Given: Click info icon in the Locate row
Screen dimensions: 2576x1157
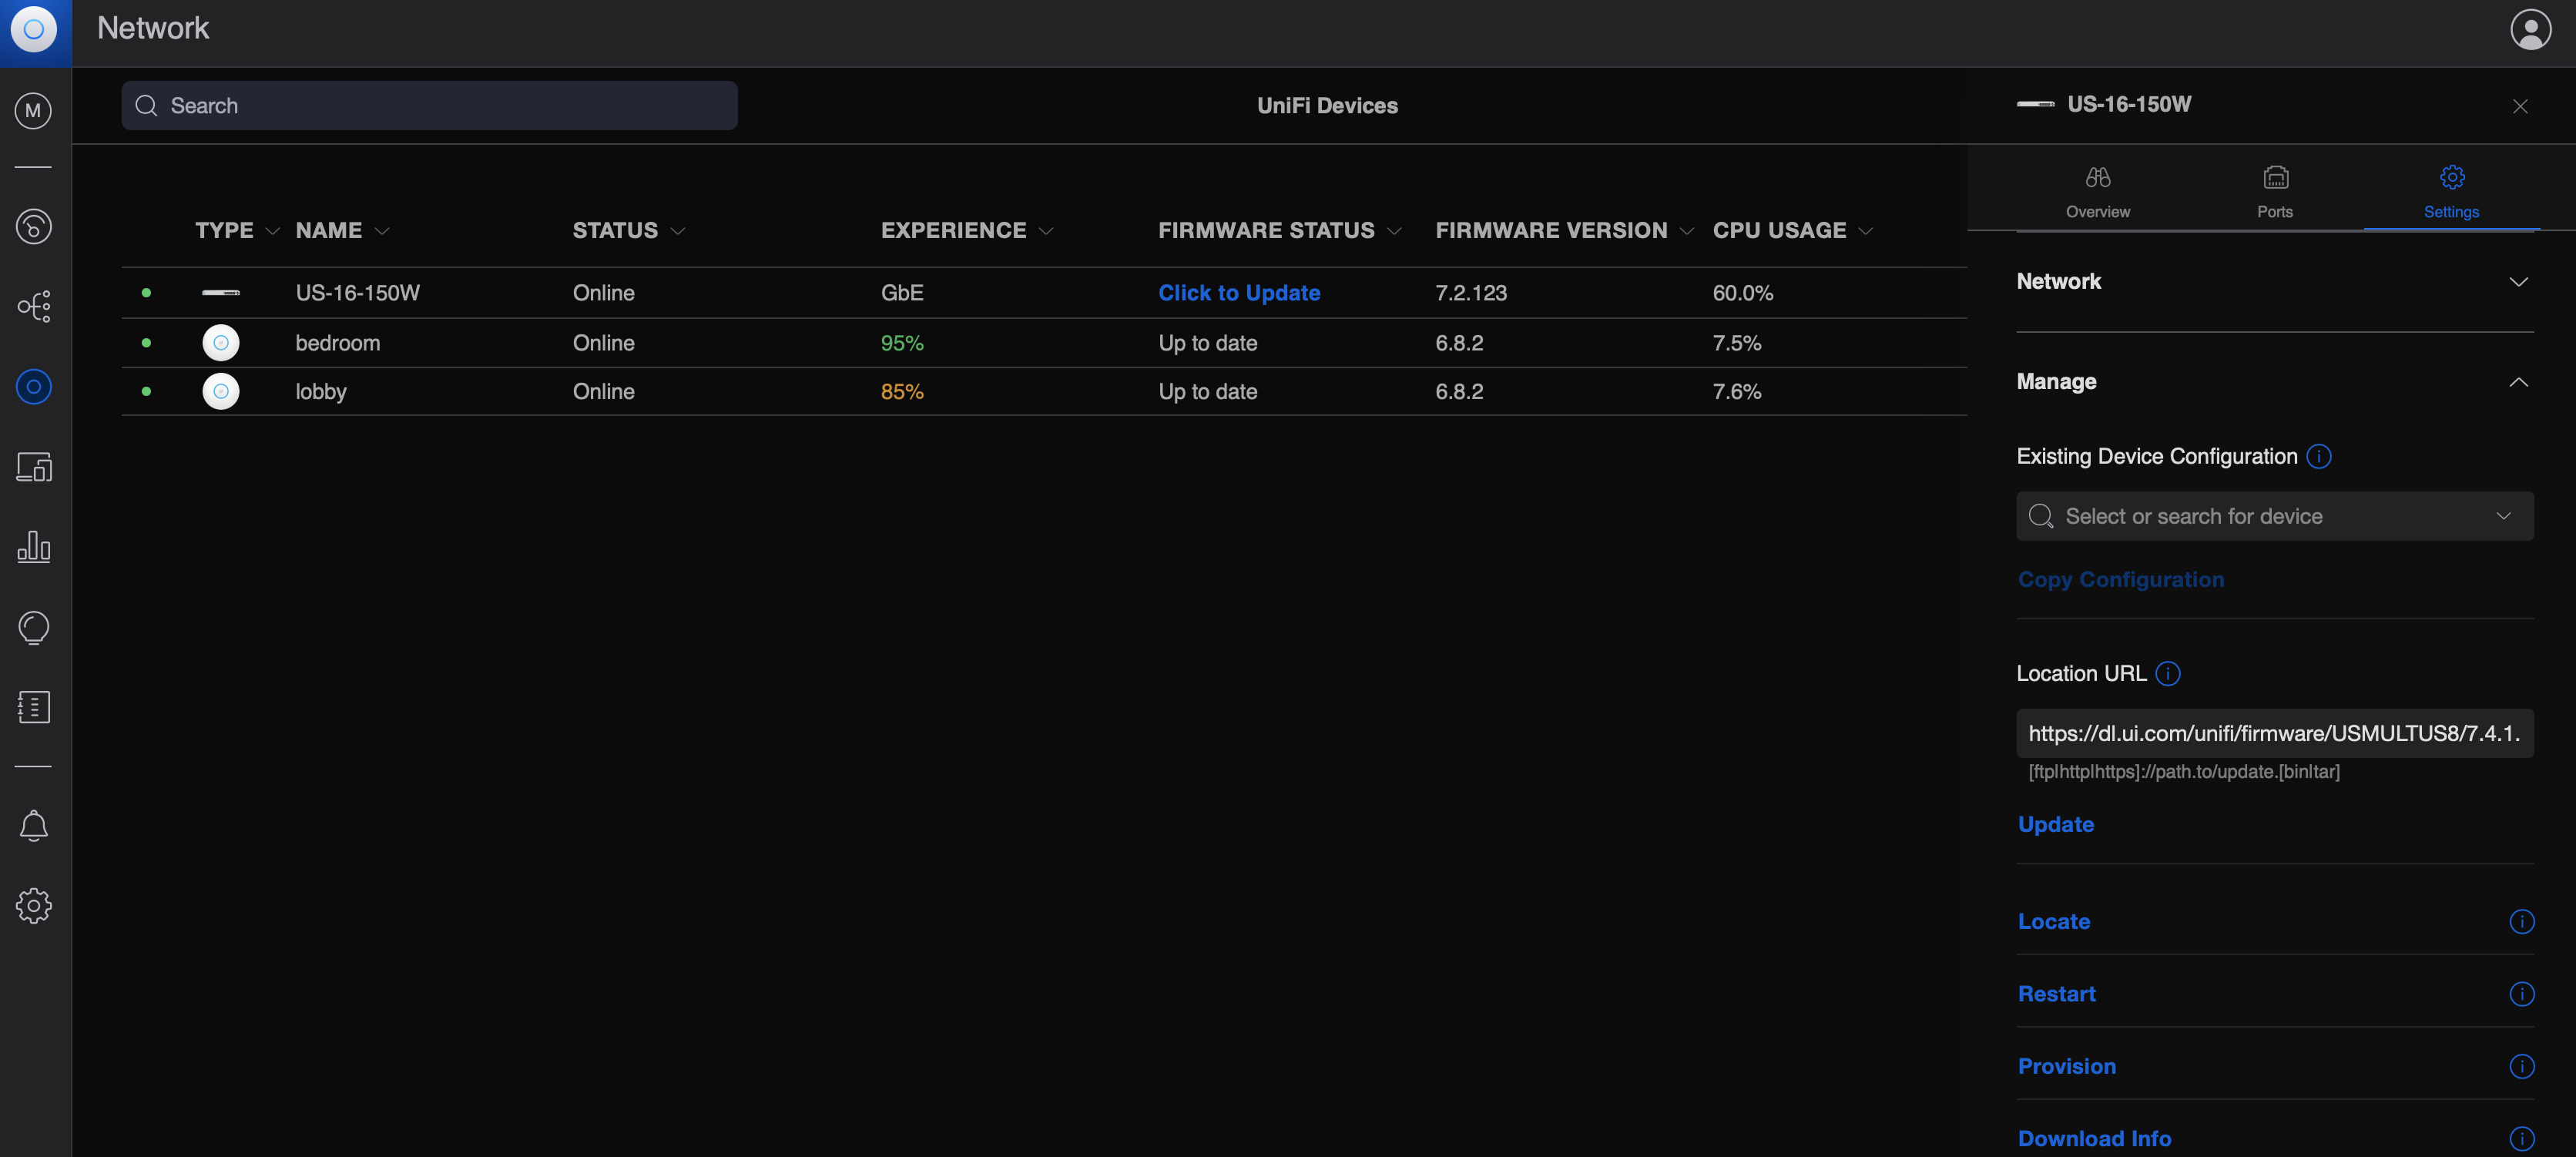Looking at the screenshot, I should [x=2522, y=922].
